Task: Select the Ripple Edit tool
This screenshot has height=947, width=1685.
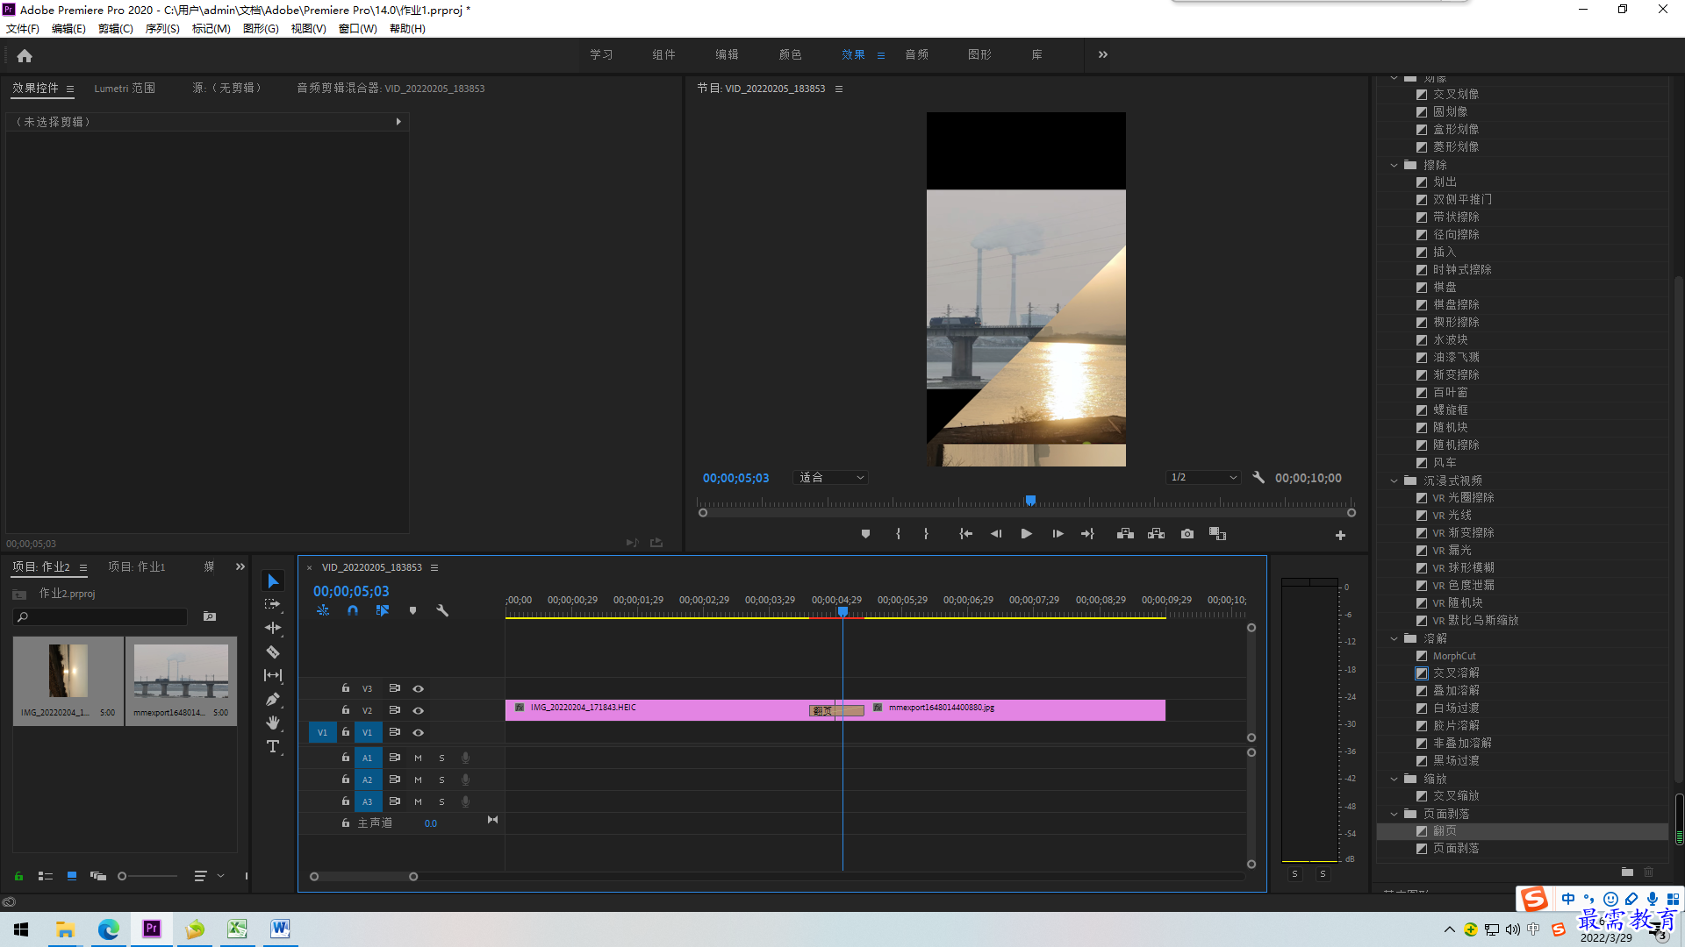Action: point(273,628)
